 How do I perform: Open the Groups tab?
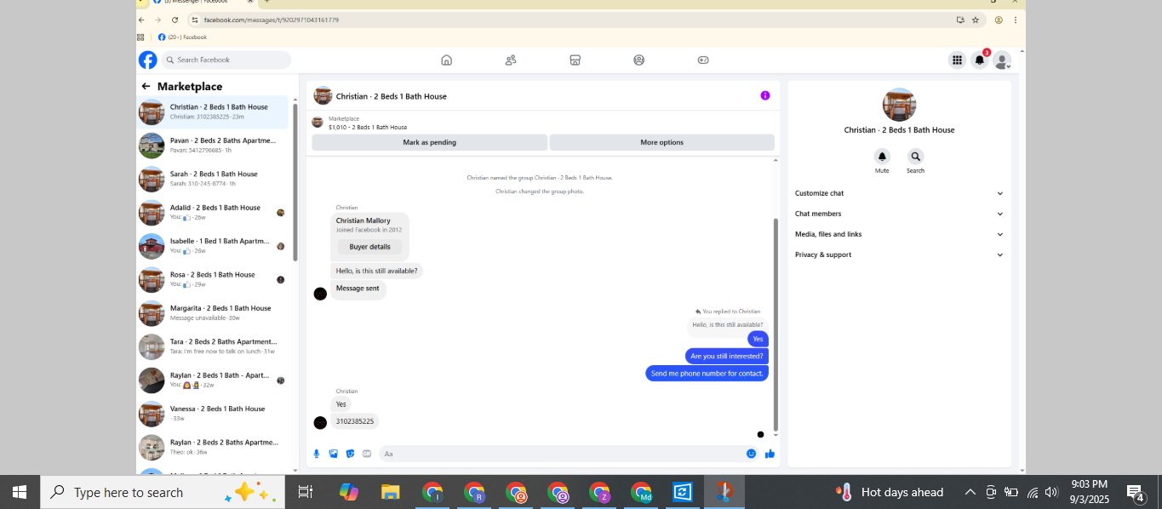[x=639, y=60]
